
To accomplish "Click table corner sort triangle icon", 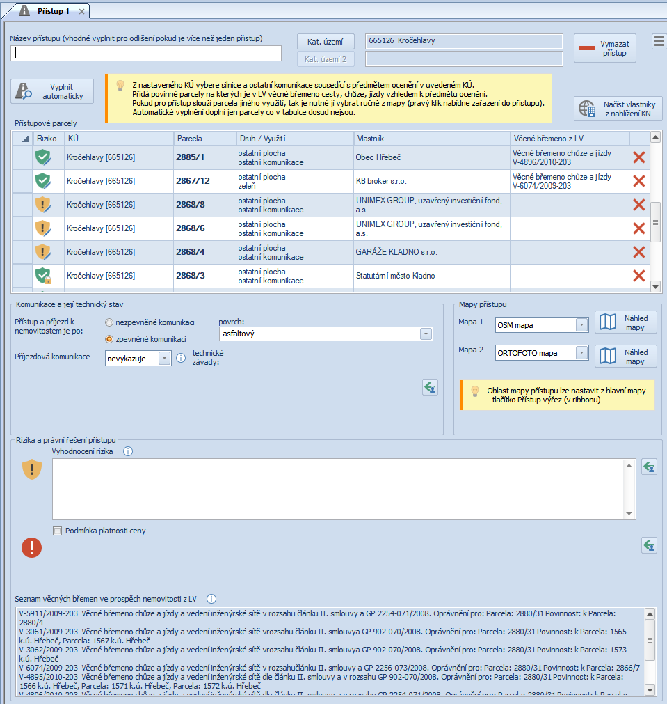I will pos(26,139).
